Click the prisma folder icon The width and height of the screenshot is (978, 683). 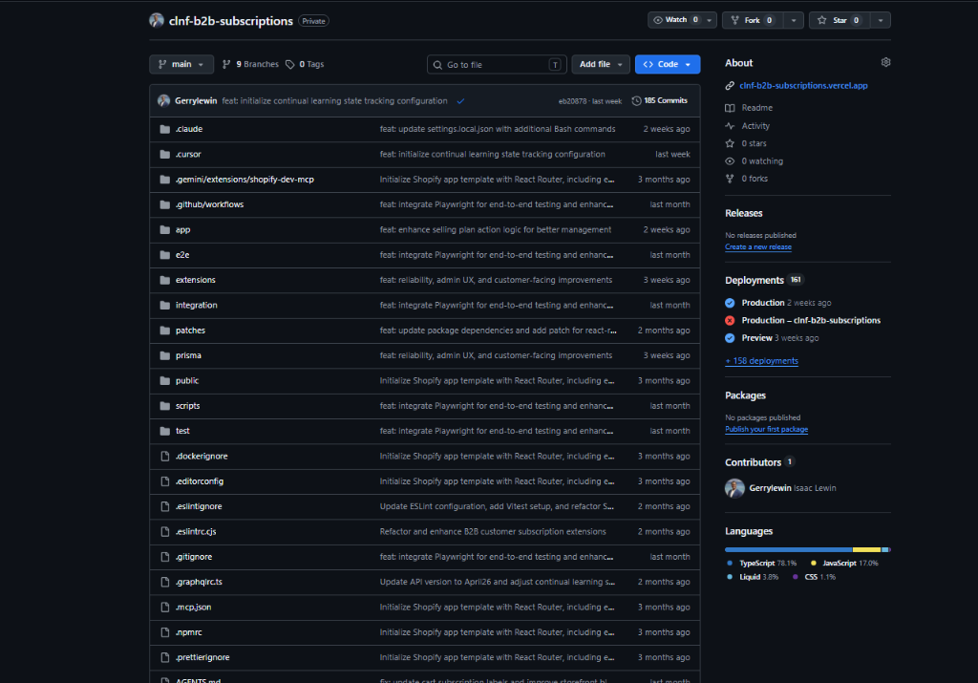tap(164, 355)
